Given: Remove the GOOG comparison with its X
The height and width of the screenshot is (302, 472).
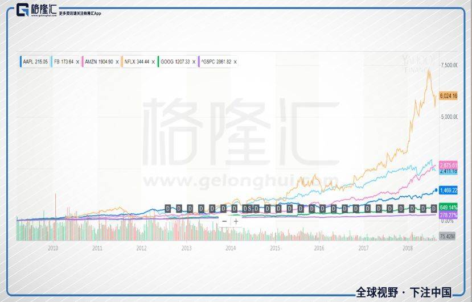Looking at the screenshot, I should tap(194, 62).
